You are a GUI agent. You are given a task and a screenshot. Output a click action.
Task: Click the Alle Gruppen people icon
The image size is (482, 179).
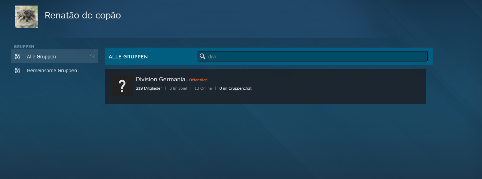(17, 56)
